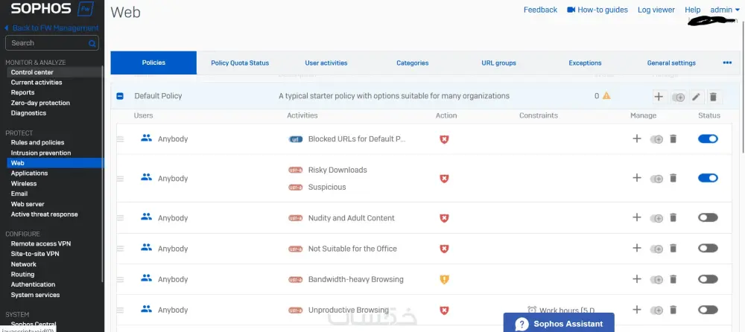The image size is (745, 332).
Task: Clone the Nudity and Adult Content rule
Action: click(x=656, y=218)
